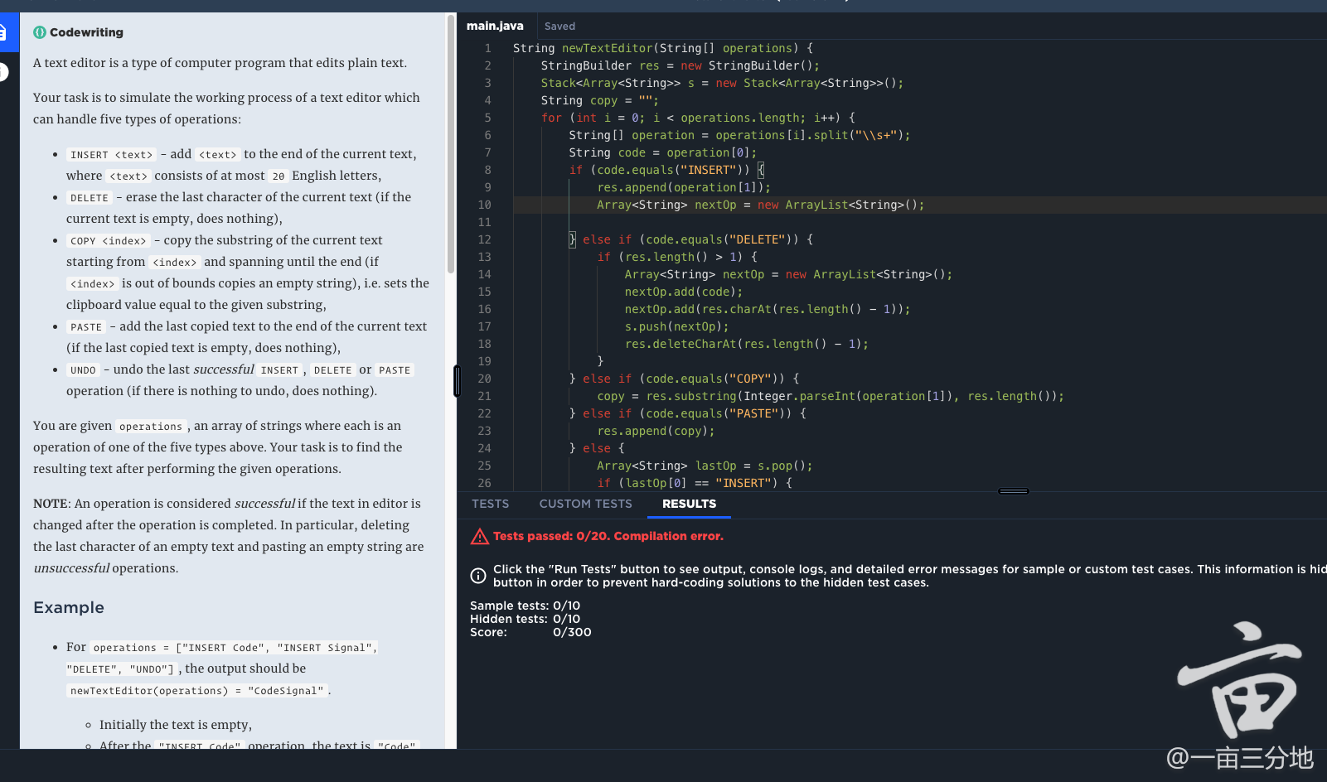Image resolution: width=1327 pixels, height=782 pixels.
Task: Click the Hidden tests 0/10 result
Action: tap(525, 619)
